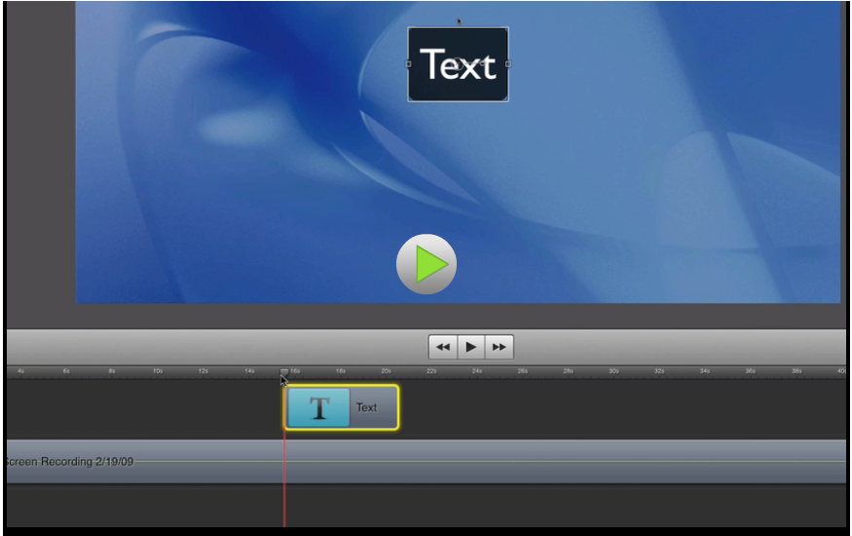
Task: Click the T icon on the Text clip
Action: (318, 407)
